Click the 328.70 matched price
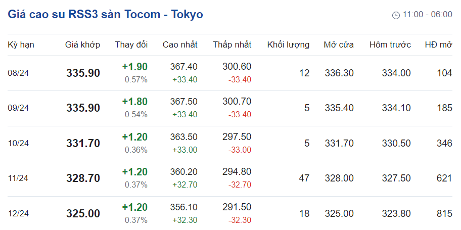Screen dimensions: 461x230 coord(83,178)
